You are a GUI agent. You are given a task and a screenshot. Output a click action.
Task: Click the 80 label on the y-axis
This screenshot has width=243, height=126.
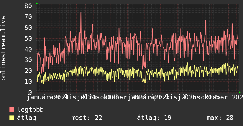(28, 6)
